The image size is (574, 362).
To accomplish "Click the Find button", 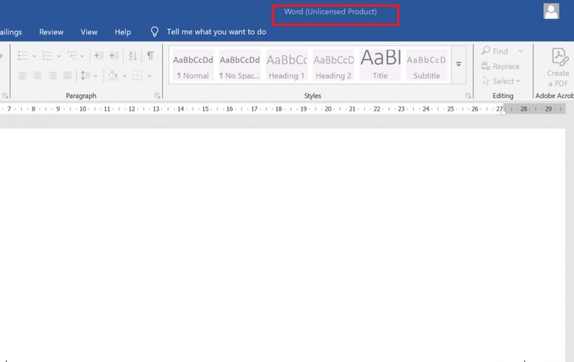I will click(x=495, y=51).
